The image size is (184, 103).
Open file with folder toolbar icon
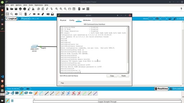11,9
